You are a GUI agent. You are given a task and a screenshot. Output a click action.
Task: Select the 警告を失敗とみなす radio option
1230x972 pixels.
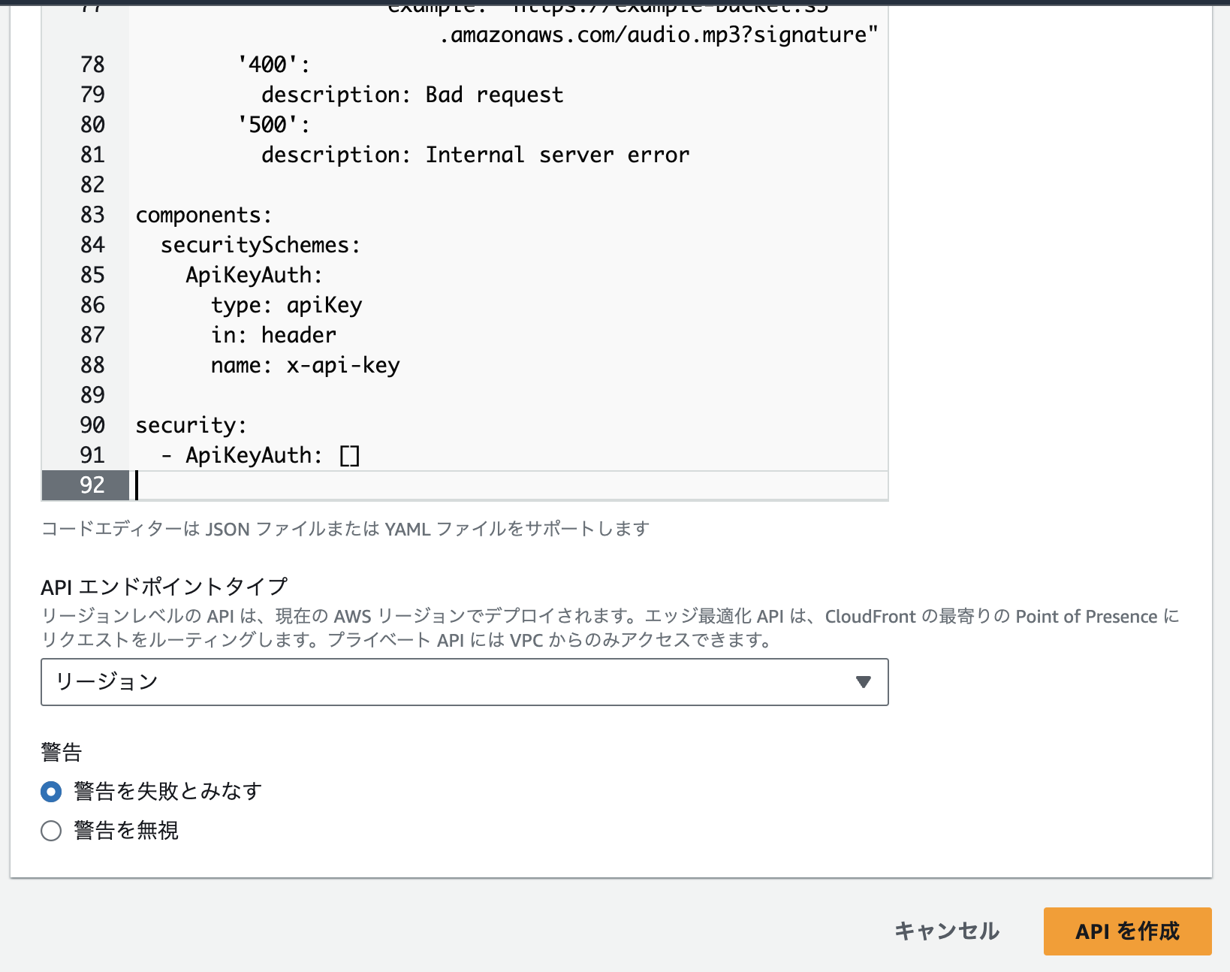coord(51,791)
